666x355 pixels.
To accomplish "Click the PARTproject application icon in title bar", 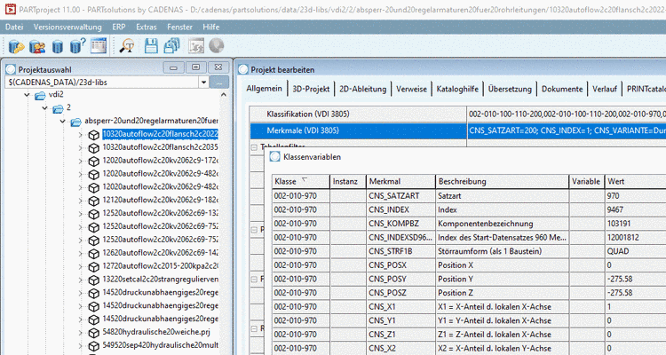I will point(10,9).
